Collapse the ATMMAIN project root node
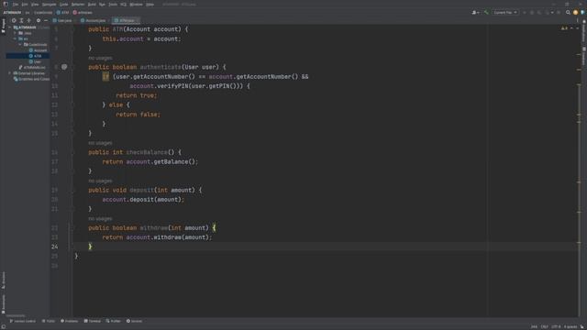 [10, 27]
